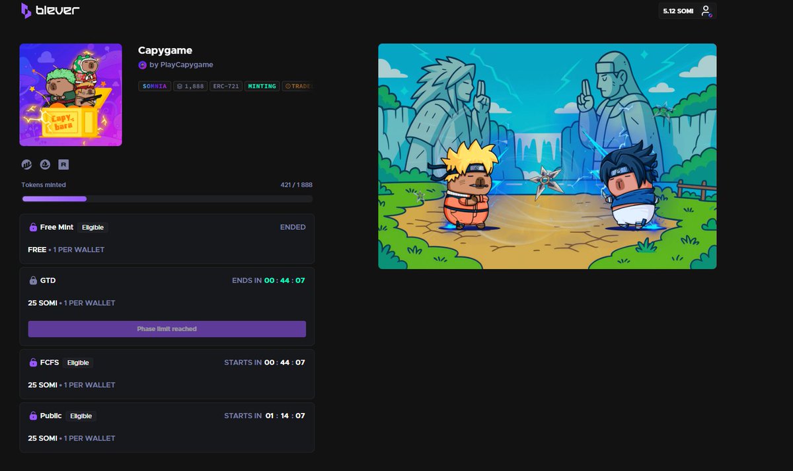Click the FREE 1 PER WALLET text
This screenshot has width=793, height=471.
pos(66,250)
